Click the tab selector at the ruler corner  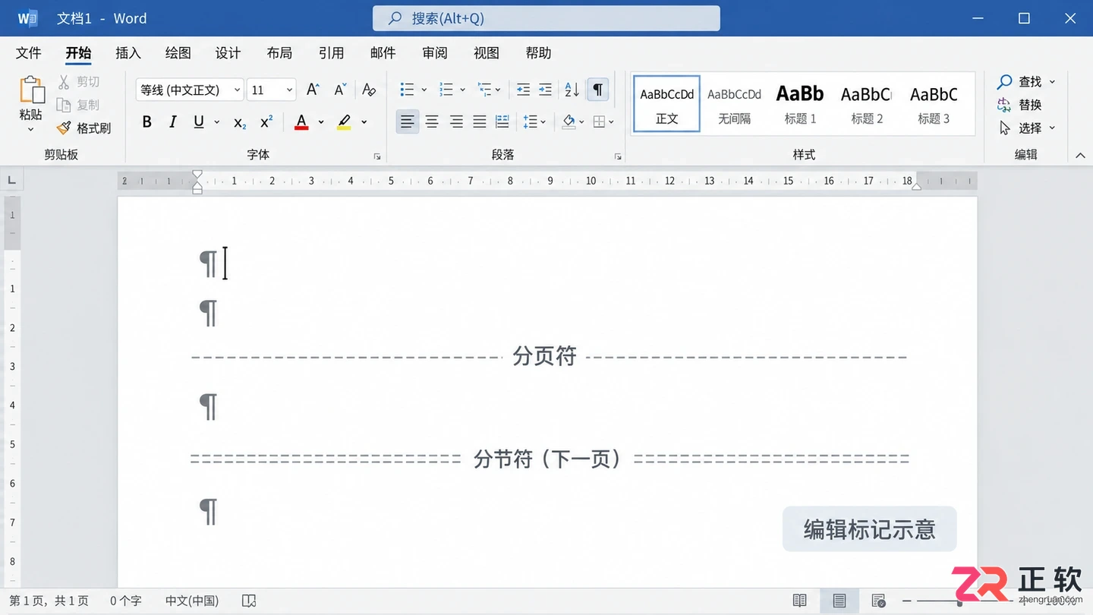tap(11, 180)
